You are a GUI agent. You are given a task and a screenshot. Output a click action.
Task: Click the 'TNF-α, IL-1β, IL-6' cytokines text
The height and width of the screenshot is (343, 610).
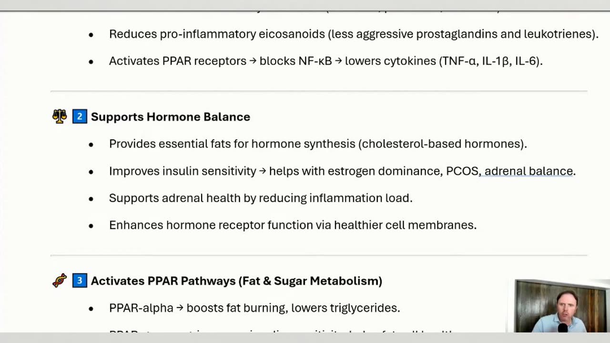tap(491, 61)
